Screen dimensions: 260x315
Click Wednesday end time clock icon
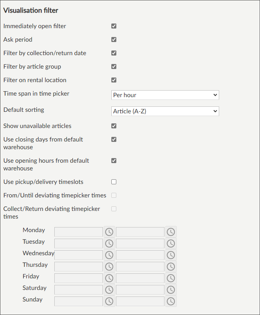tap(171, 255)
